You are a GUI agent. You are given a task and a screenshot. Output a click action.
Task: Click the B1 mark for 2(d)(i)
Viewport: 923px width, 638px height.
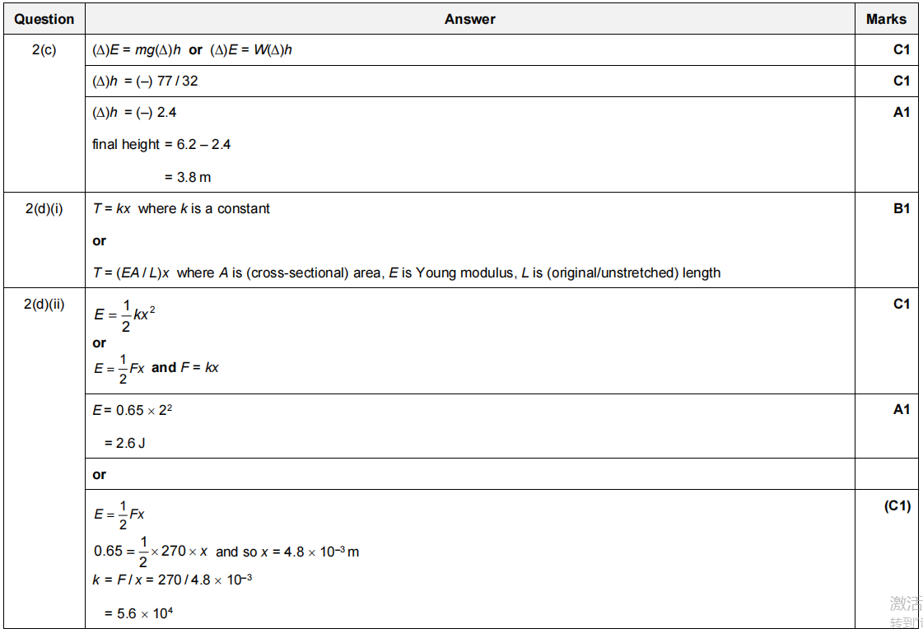pyautogui.click(x=901, y=209)
